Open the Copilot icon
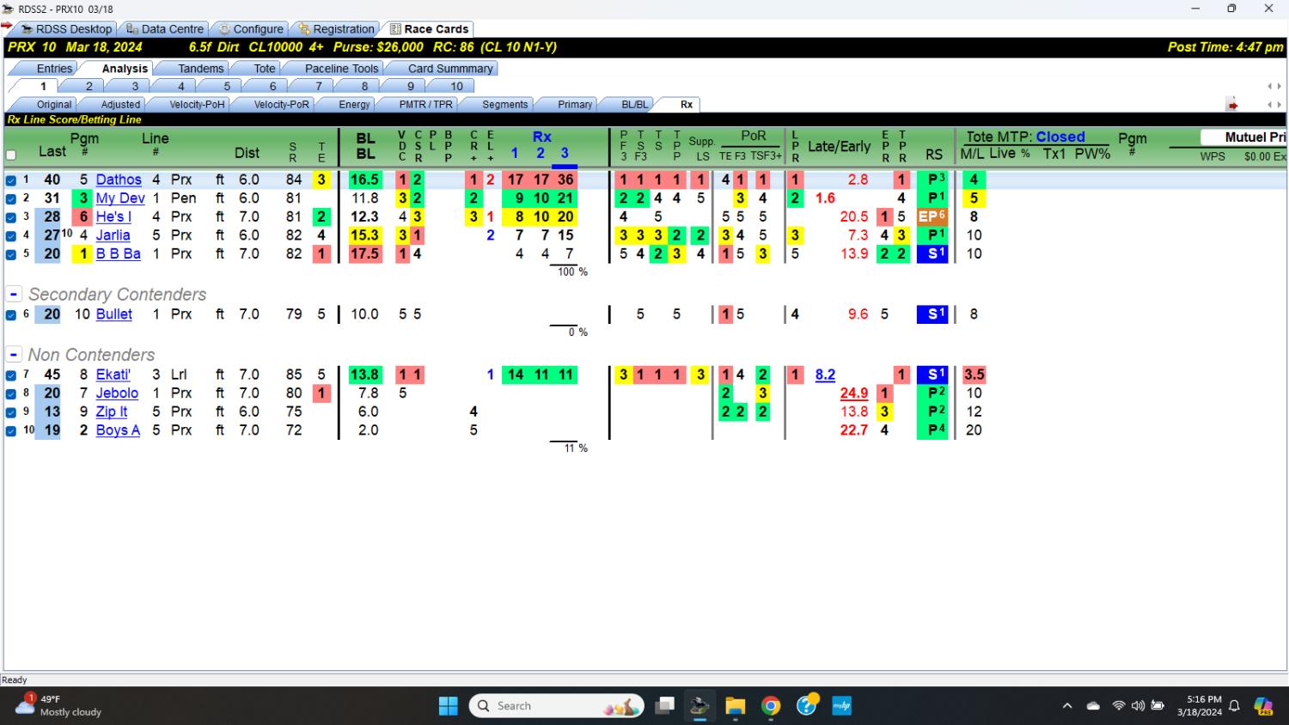 point(1263,706)
